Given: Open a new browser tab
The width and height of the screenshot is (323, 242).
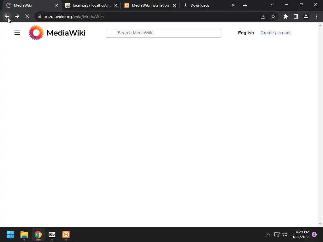Looking at the screenshot, I should [245, 5].
